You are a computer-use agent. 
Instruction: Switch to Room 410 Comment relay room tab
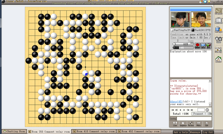click(94, 132)
